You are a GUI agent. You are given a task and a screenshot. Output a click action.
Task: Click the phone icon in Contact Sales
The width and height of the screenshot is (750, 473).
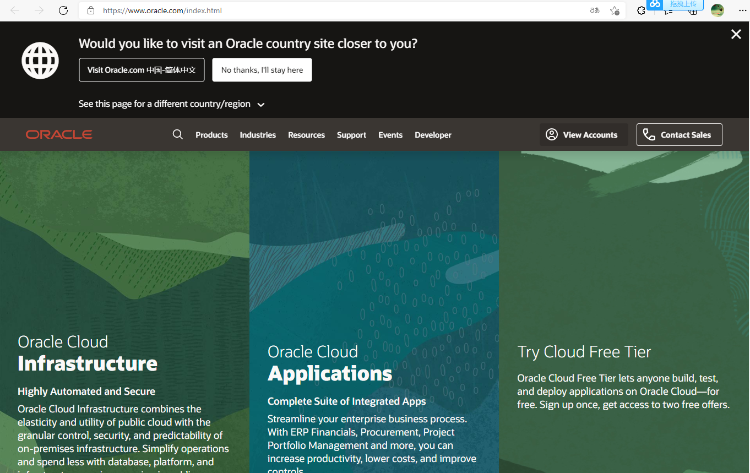pyautogui.click(x=649, y=134)
